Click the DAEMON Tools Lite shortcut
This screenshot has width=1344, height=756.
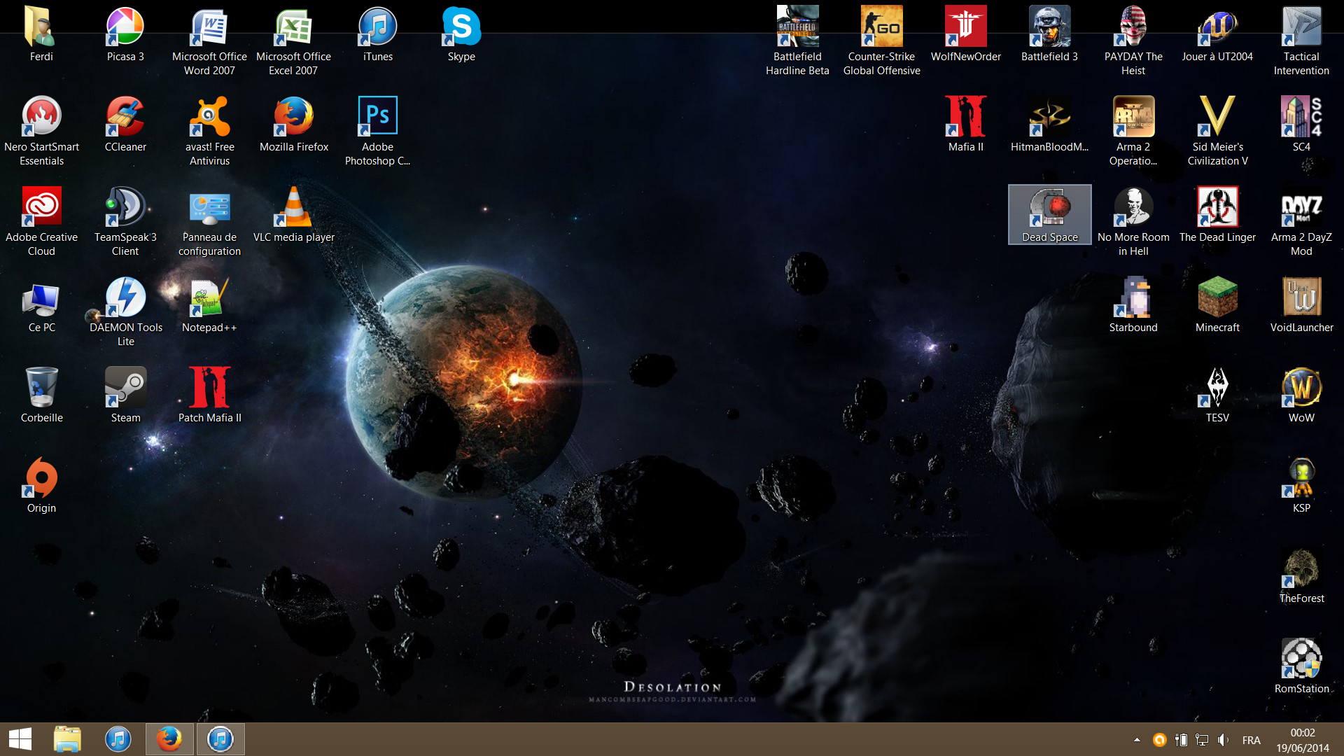coord(125,312)
